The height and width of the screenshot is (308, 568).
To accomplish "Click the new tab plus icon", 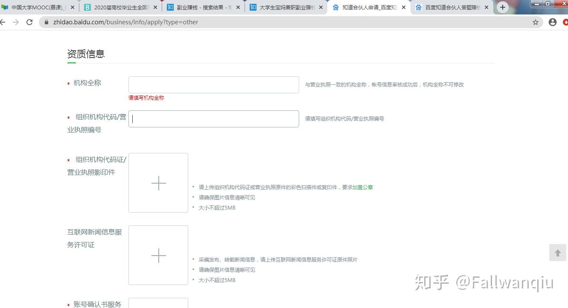I will (x=503, y=7).
